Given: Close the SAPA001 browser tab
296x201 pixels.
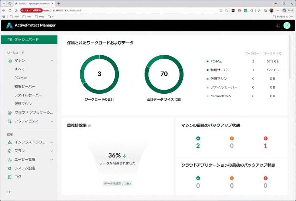Looking at the screenshot, I should pyautogui.click(x=53, y=4).
